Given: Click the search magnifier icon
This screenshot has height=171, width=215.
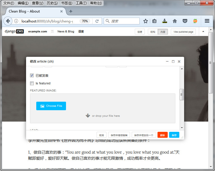Looking at the screenshot, I should (x=108, y=21).
